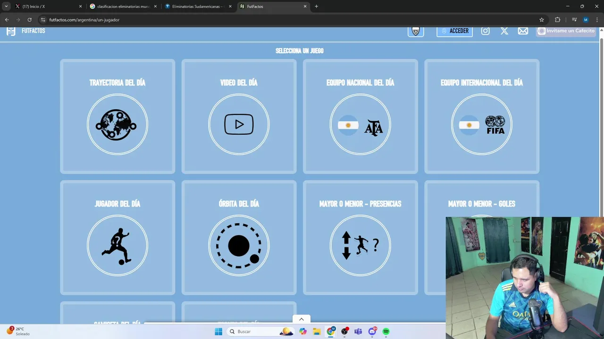The width and height of the screenshot is (604, 339).
Task: Open Equipo Internacional del Día FIFA icon
Action: pos(481,124)
